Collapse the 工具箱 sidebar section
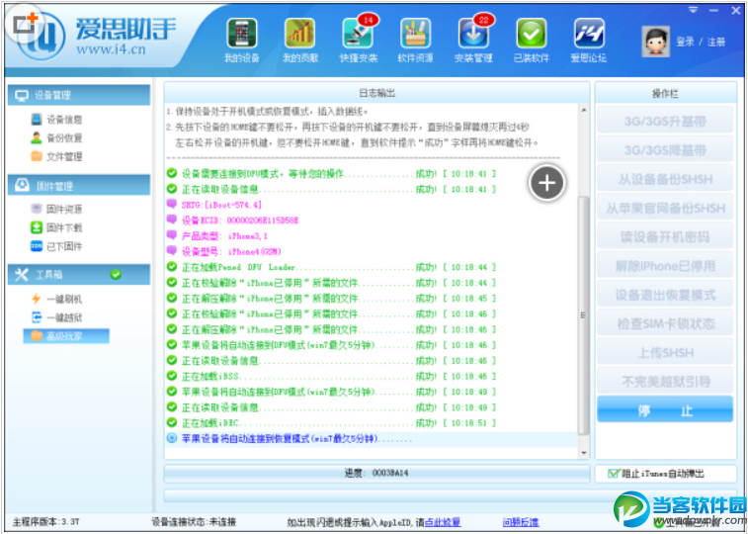This screenshot has height=534, width=748. point(79,275)
